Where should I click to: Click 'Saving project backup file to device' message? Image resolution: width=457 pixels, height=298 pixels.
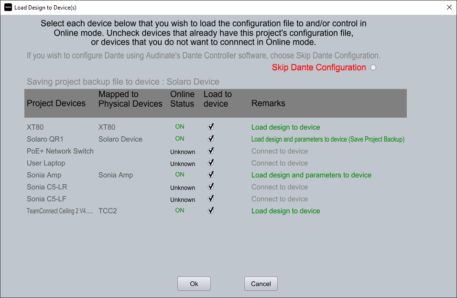(x=123, y=82)
